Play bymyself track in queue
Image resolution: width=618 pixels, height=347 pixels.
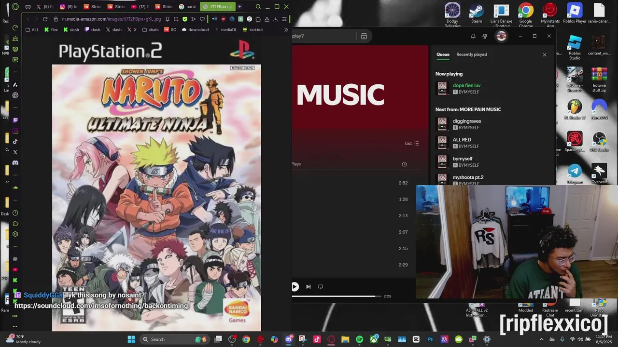point(492,161)
